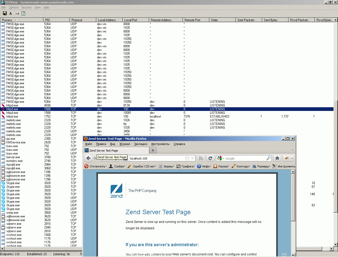
Task: Reload the page in Firefox
Action: 210,158
